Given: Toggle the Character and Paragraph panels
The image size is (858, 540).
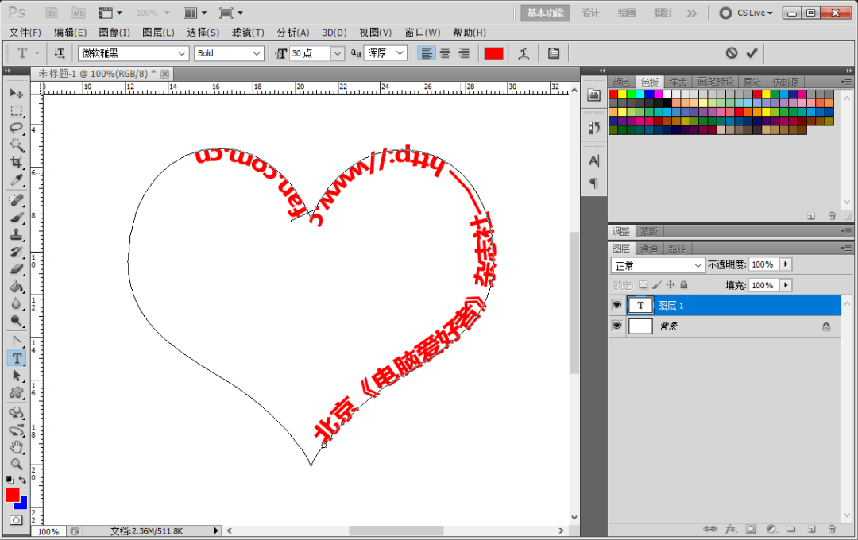Looking at the screenshot, I should (554, 53).
